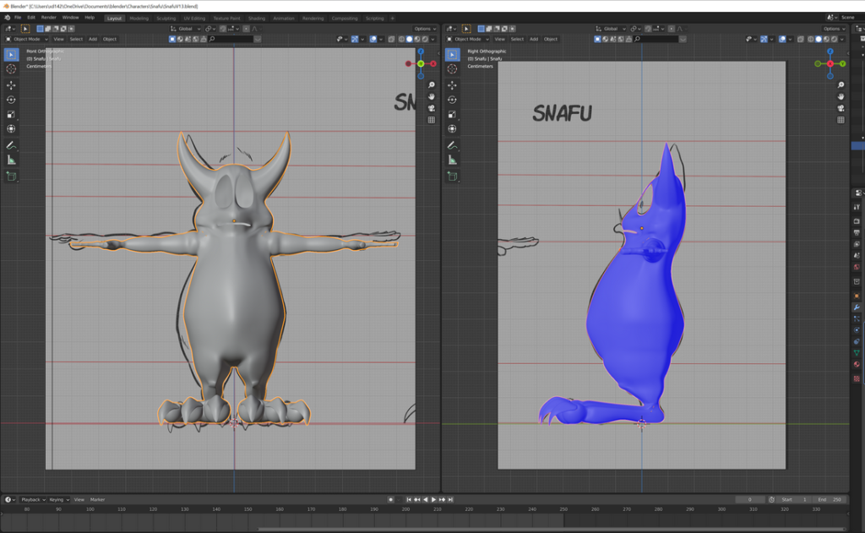Click the zoom magnifier in left viewport
865x533 pixels.
pos(431,85)
